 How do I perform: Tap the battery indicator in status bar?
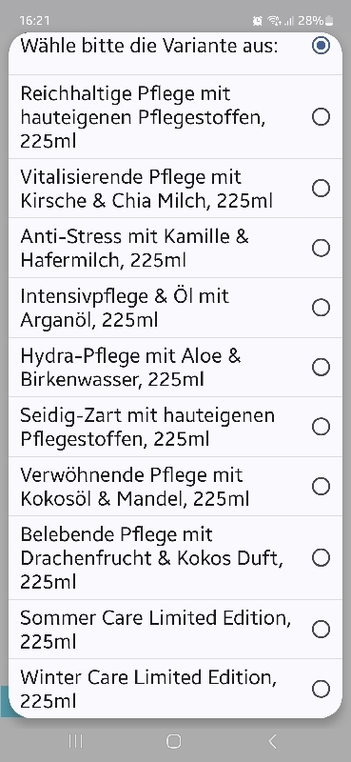[330, 20]
